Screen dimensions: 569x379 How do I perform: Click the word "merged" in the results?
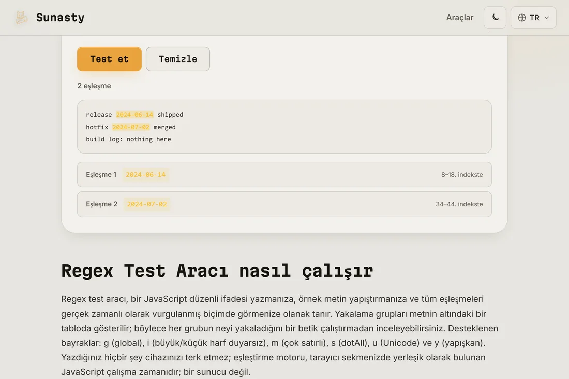pyautogui.click(x=164, y=127)
